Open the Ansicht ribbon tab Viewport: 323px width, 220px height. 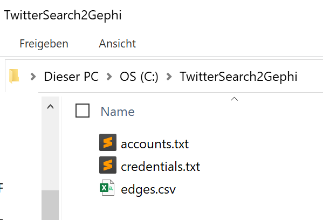click(x=118, y=44)
